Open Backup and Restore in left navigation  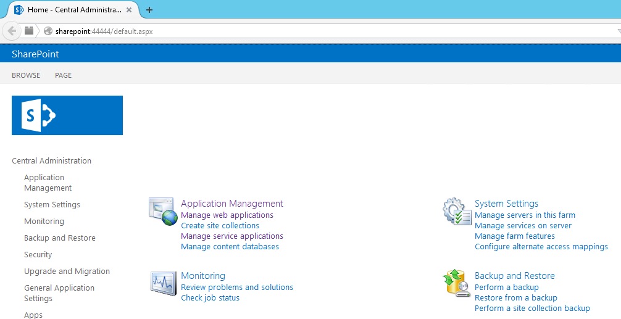pos(60,238)
